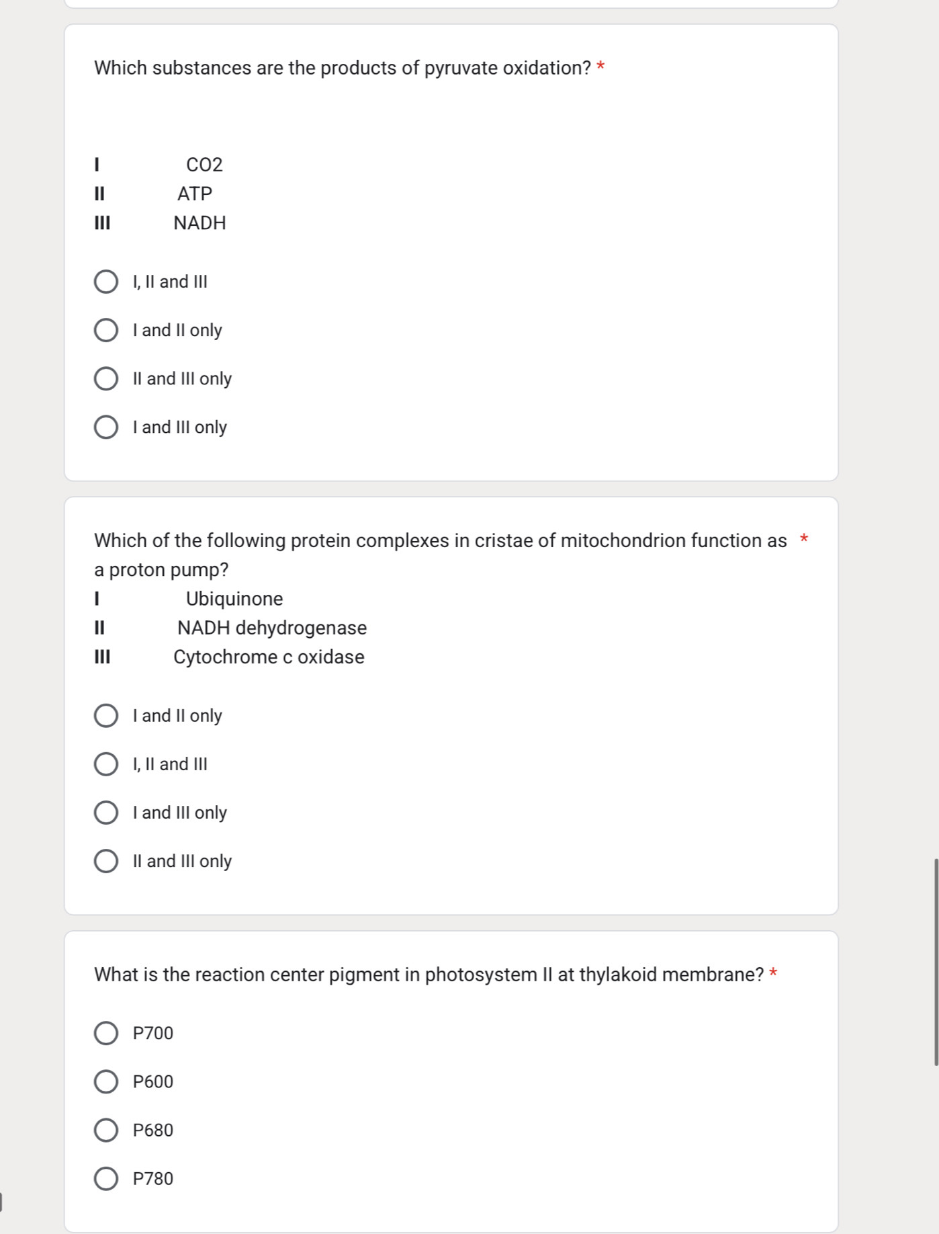939x1234 pixels.
Task: Choose the P600 answer option
Action: (107, 1081)
